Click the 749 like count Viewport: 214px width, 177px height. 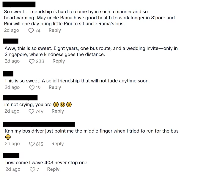coord(40,111)
